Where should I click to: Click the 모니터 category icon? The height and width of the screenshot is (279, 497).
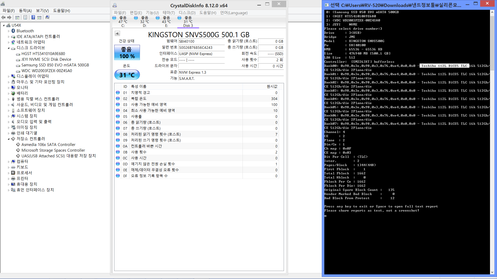(13, 88)
